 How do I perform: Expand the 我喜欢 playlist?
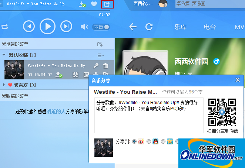4,85
